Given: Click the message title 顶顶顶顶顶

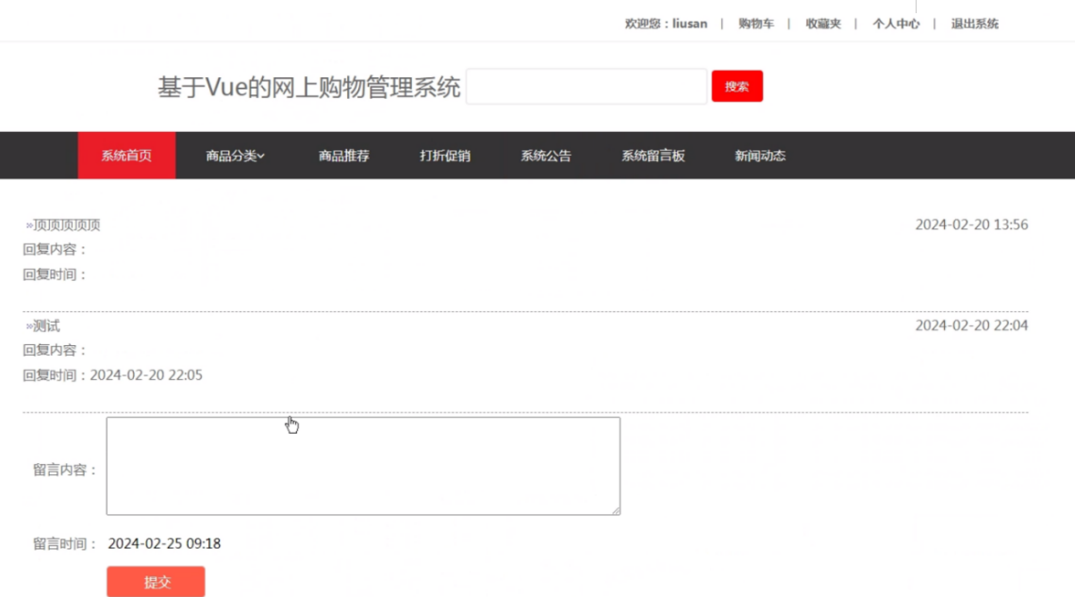Looking at the screenshot, I should point(67,224).
